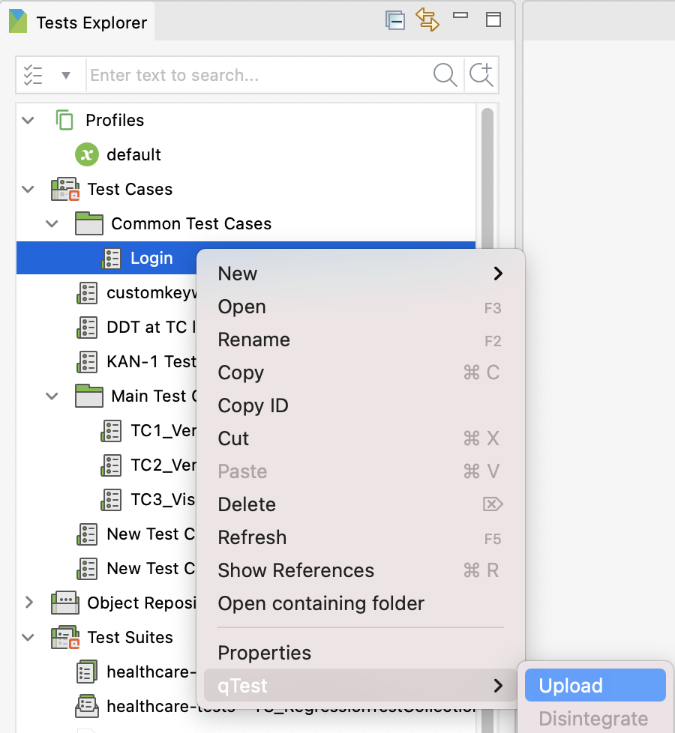The width and height of the screenshot is (675, 733).
Task: Collapse the Common Test Cases folder
Action: 51,223
